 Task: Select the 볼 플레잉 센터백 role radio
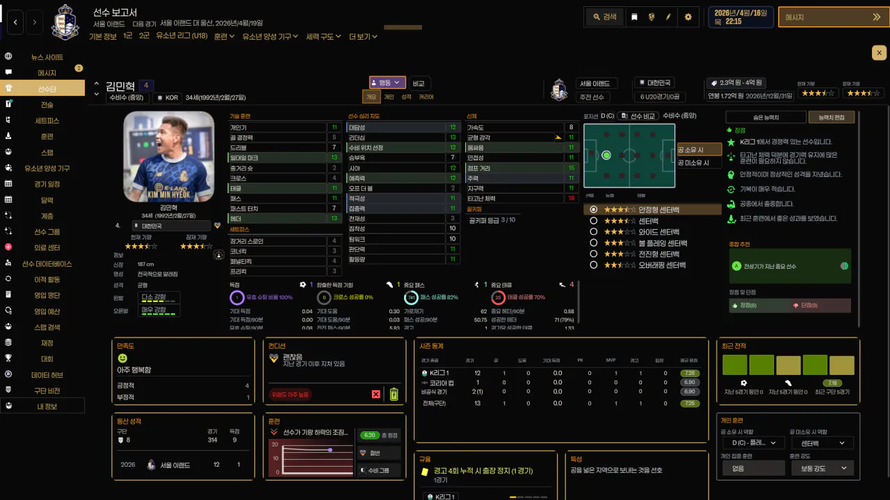coord(593,243)
